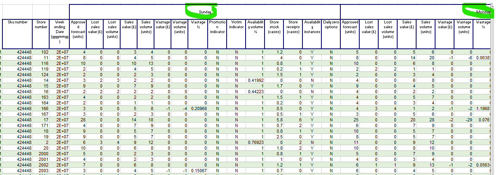
Task: Click availability volume value 0.41992
Action: tap(255, 80)
